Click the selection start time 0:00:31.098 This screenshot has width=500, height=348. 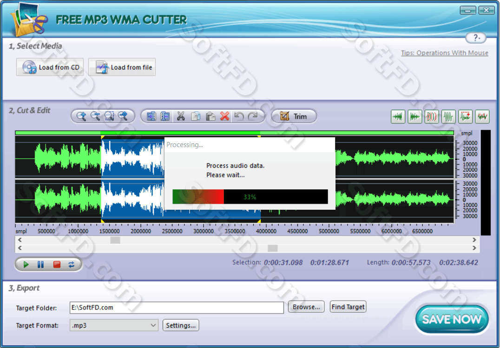pos(283,263)
